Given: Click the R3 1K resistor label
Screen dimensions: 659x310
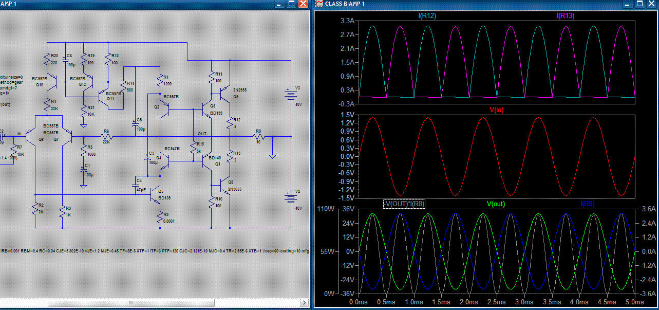Looking at the screenshot, I should coord(68,211).
